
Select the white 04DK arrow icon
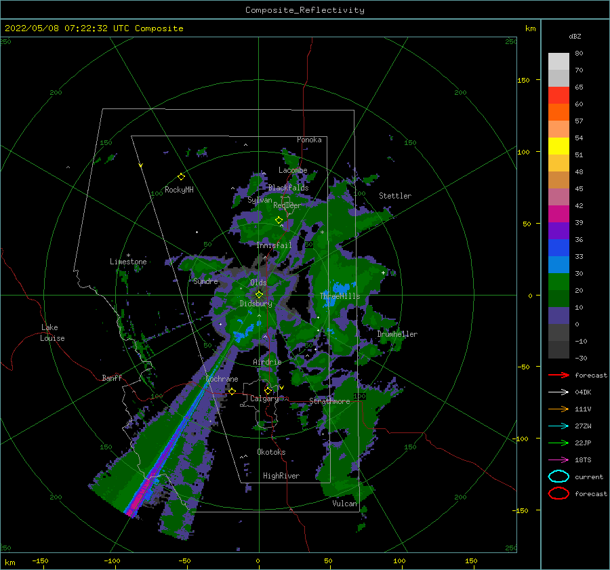(x=558, y=392)
